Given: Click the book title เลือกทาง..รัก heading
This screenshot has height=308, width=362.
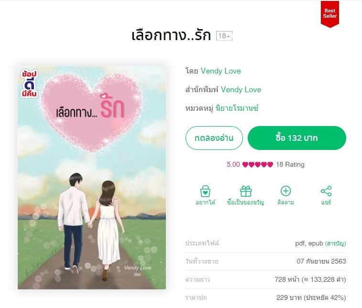Looking at the screenshot, I should tap(171, 35).
